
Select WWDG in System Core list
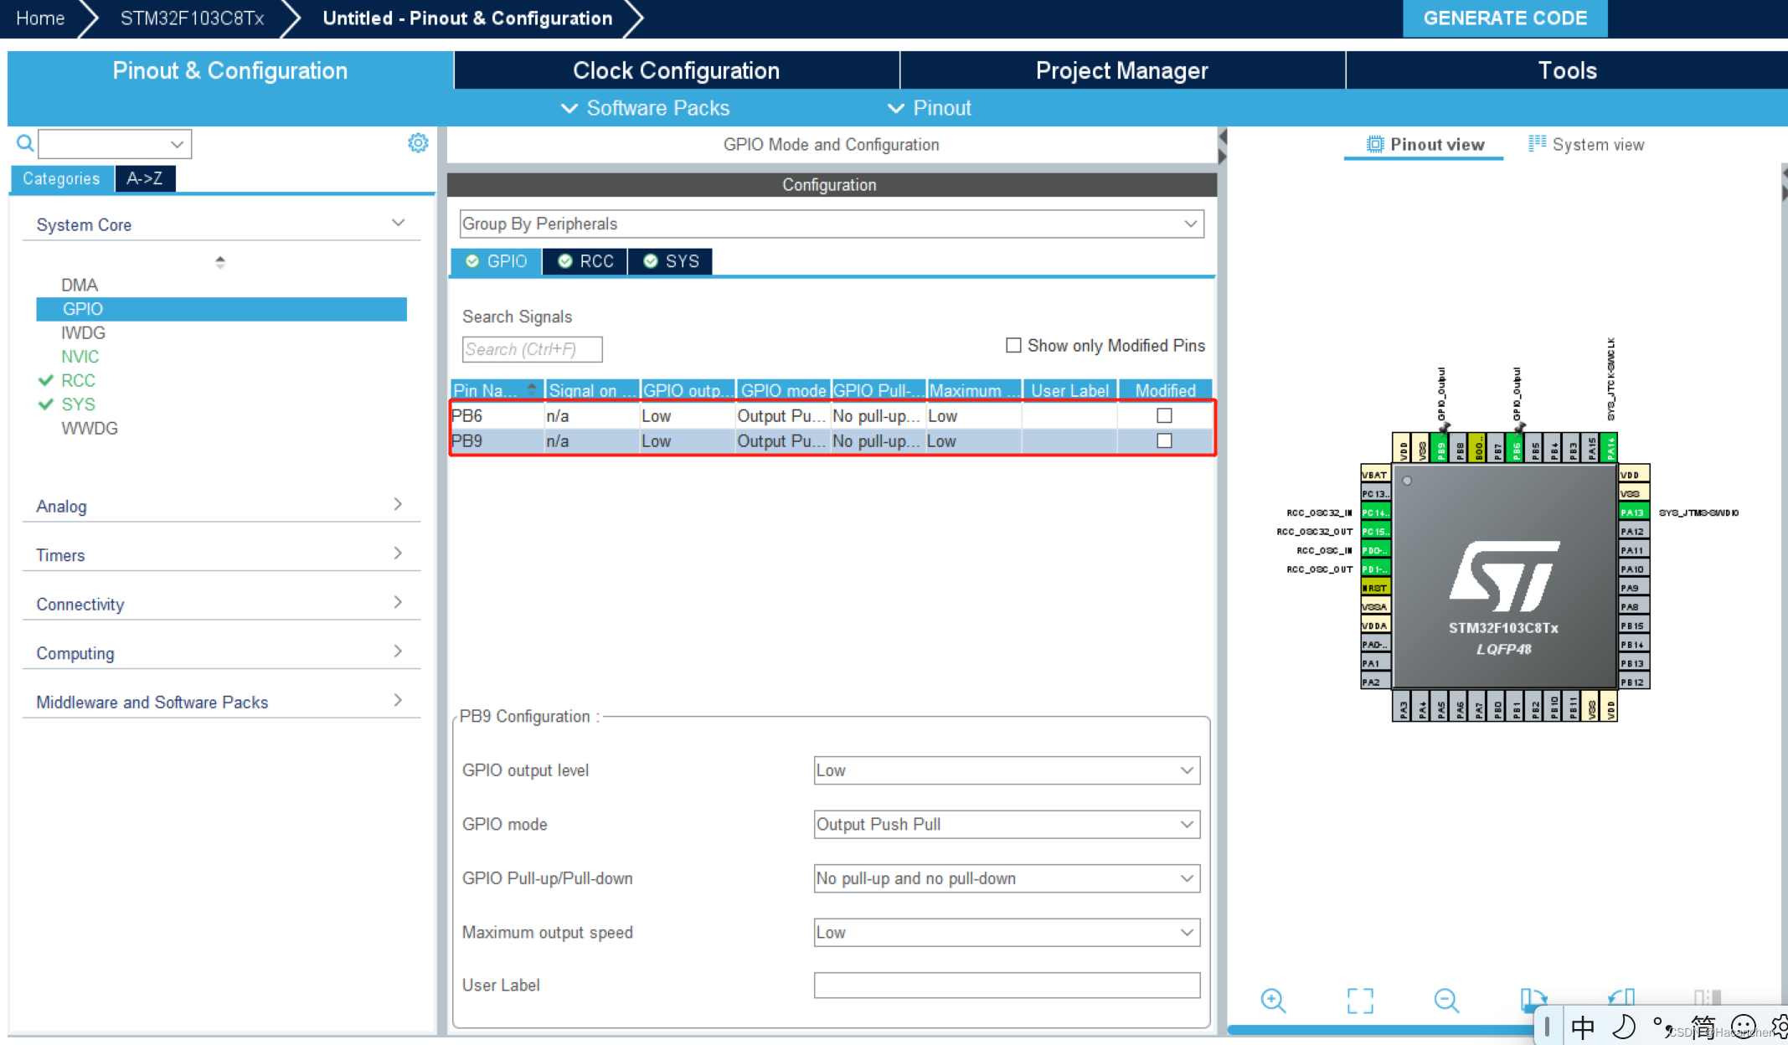click(x=90, y=428)
